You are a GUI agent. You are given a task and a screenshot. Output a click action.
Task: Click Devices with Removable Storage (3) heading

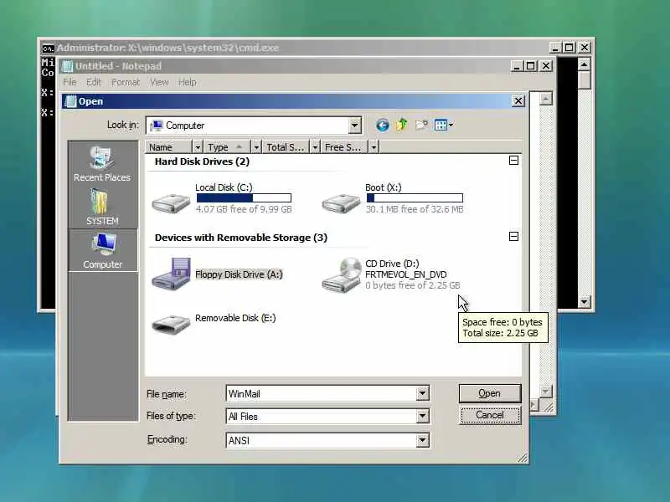[241, 238]
